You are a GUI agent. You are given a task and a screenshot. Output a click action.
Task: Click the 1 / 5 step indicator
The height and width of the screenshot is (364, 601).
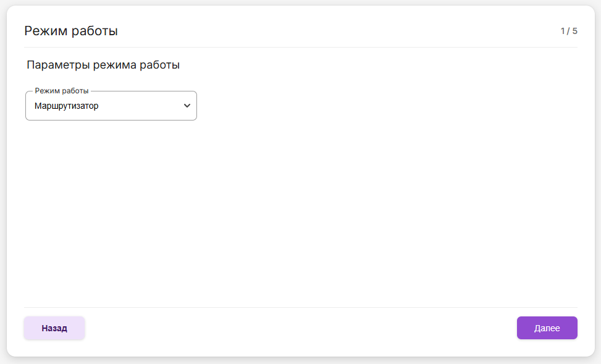point(568,31)
